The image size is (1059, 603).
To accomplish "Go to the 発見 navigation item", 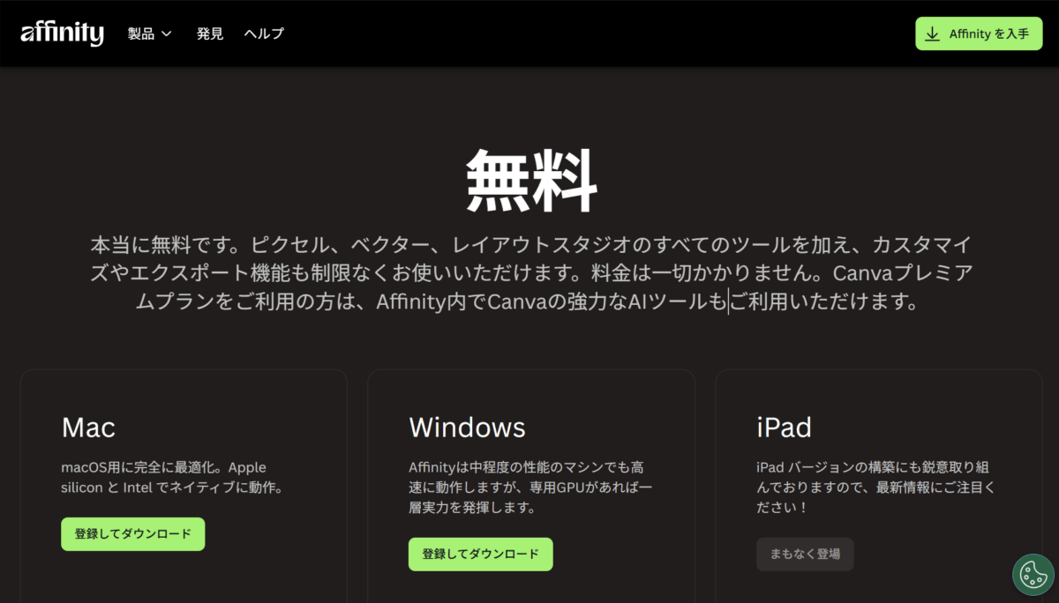I will point(210,34).
